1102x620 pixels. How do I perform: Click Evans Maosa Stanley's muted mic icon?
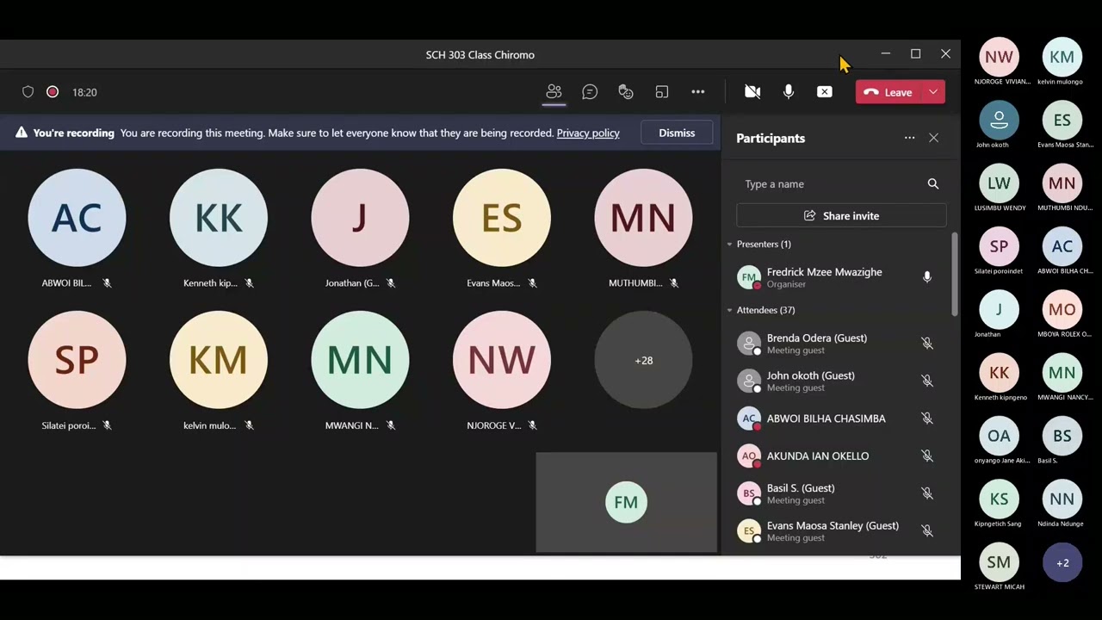[927, 531]
